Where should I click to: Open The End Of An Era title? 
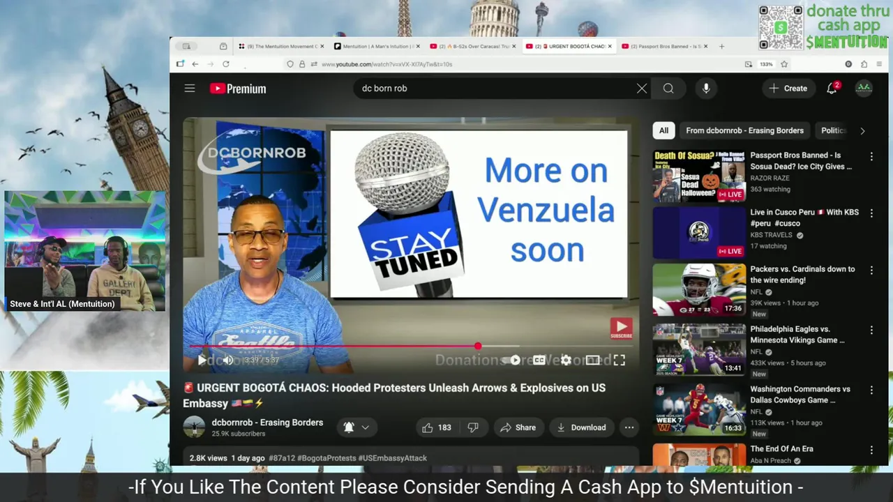coord(781,449)
